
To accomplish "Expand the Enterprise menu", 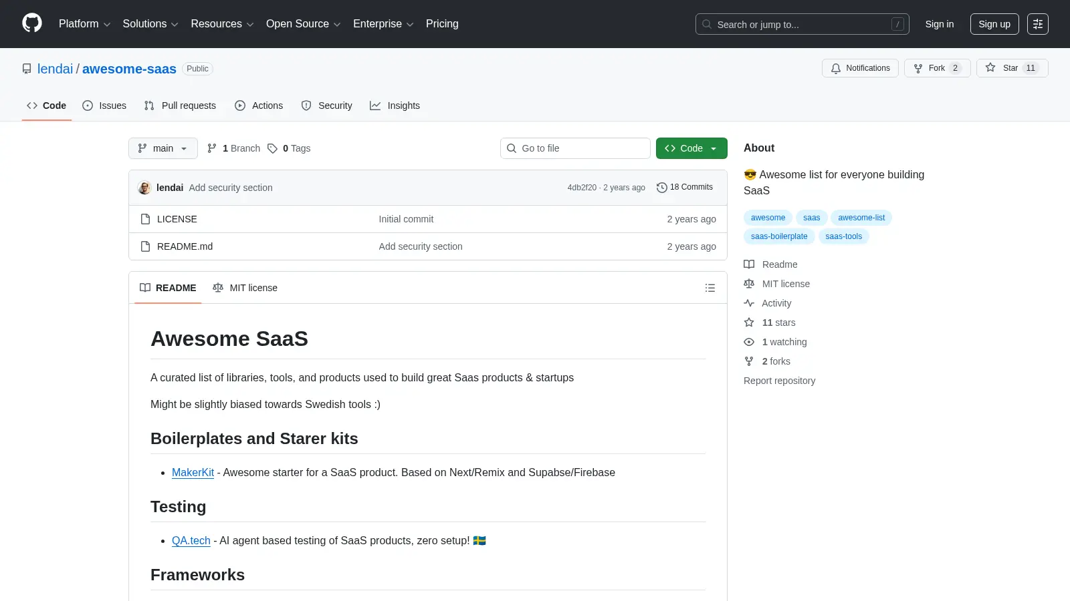I will pyautogui.click(x=383, y=24).
